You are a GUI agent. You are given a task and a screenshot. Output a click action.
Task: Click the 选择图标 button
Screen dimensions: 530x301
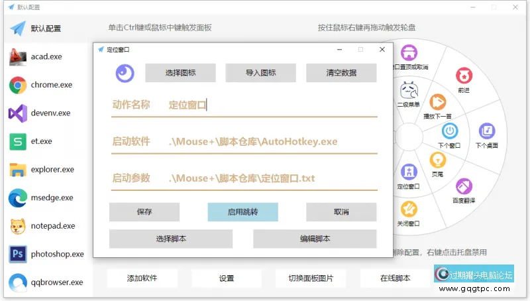[180, 73]
